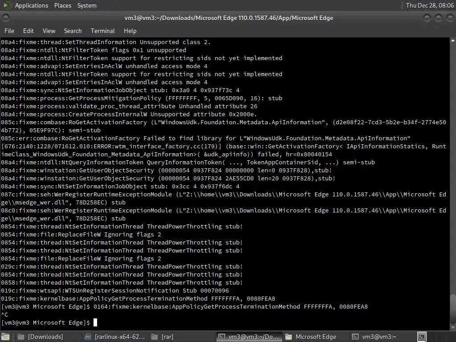This screenshot has height=342, width=456.
Task: Click the Applications menu logo icon
Action: click(x=7, y=5)
